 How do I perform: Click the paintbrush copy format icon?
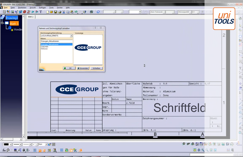(x=50, y=145)
